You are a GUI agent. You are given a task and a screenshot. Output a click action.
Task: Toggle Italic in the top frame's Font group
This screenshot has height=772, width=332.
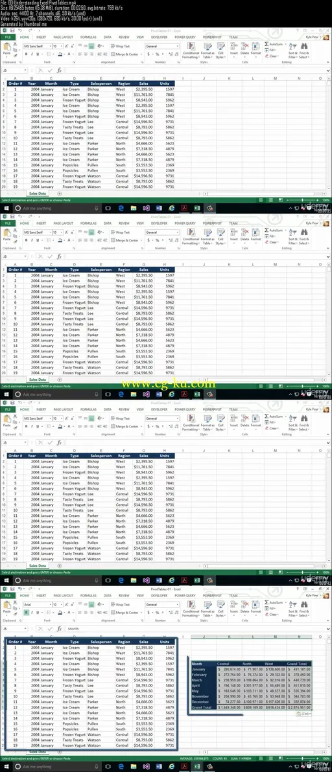coord(32,54)
